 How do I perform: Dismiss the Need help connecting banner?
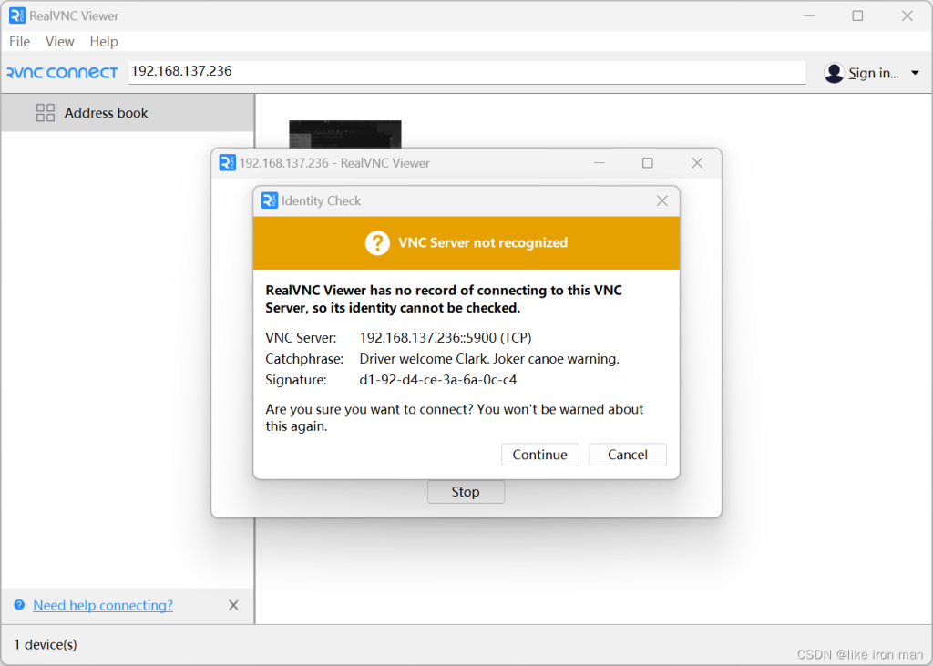(x=233, y=605)
